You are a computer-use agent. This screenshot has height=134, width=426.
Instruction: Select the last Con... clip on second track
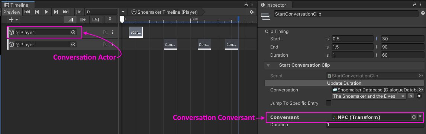coord(232,44)
